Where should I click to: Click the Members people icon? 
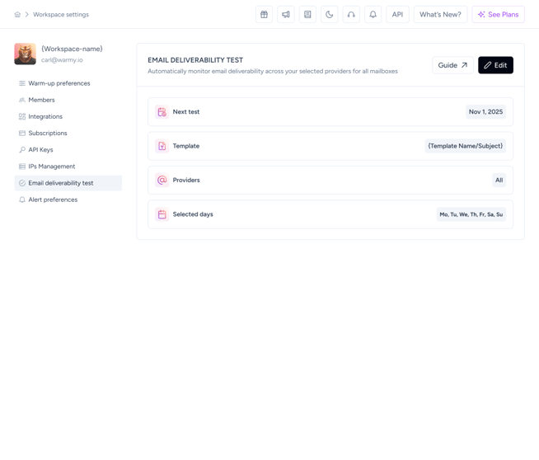22,100
